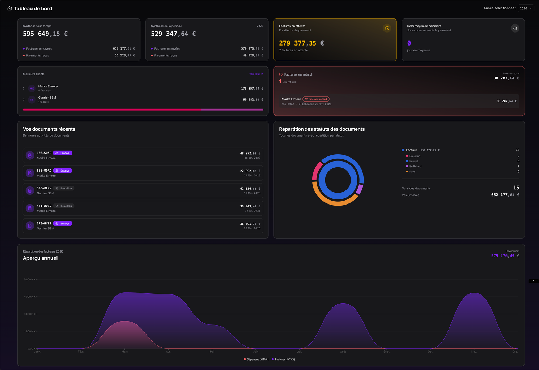Click the ME avatar for Marks Elmore
539x370 pixels.
click(x=32, y=89)
